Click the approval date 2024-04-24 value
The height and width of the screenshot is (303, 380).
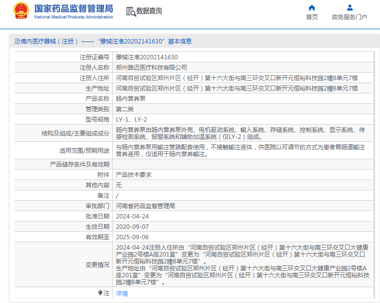coord(132,216)
